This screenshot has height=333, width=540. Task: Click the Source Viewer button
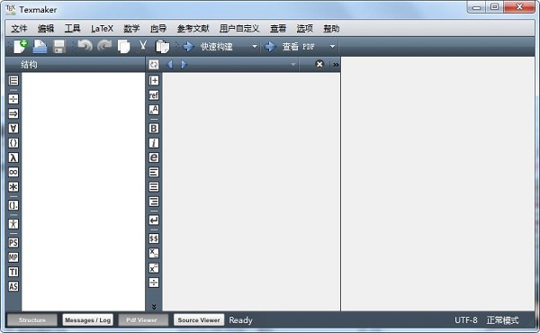(x=199, y=319)
